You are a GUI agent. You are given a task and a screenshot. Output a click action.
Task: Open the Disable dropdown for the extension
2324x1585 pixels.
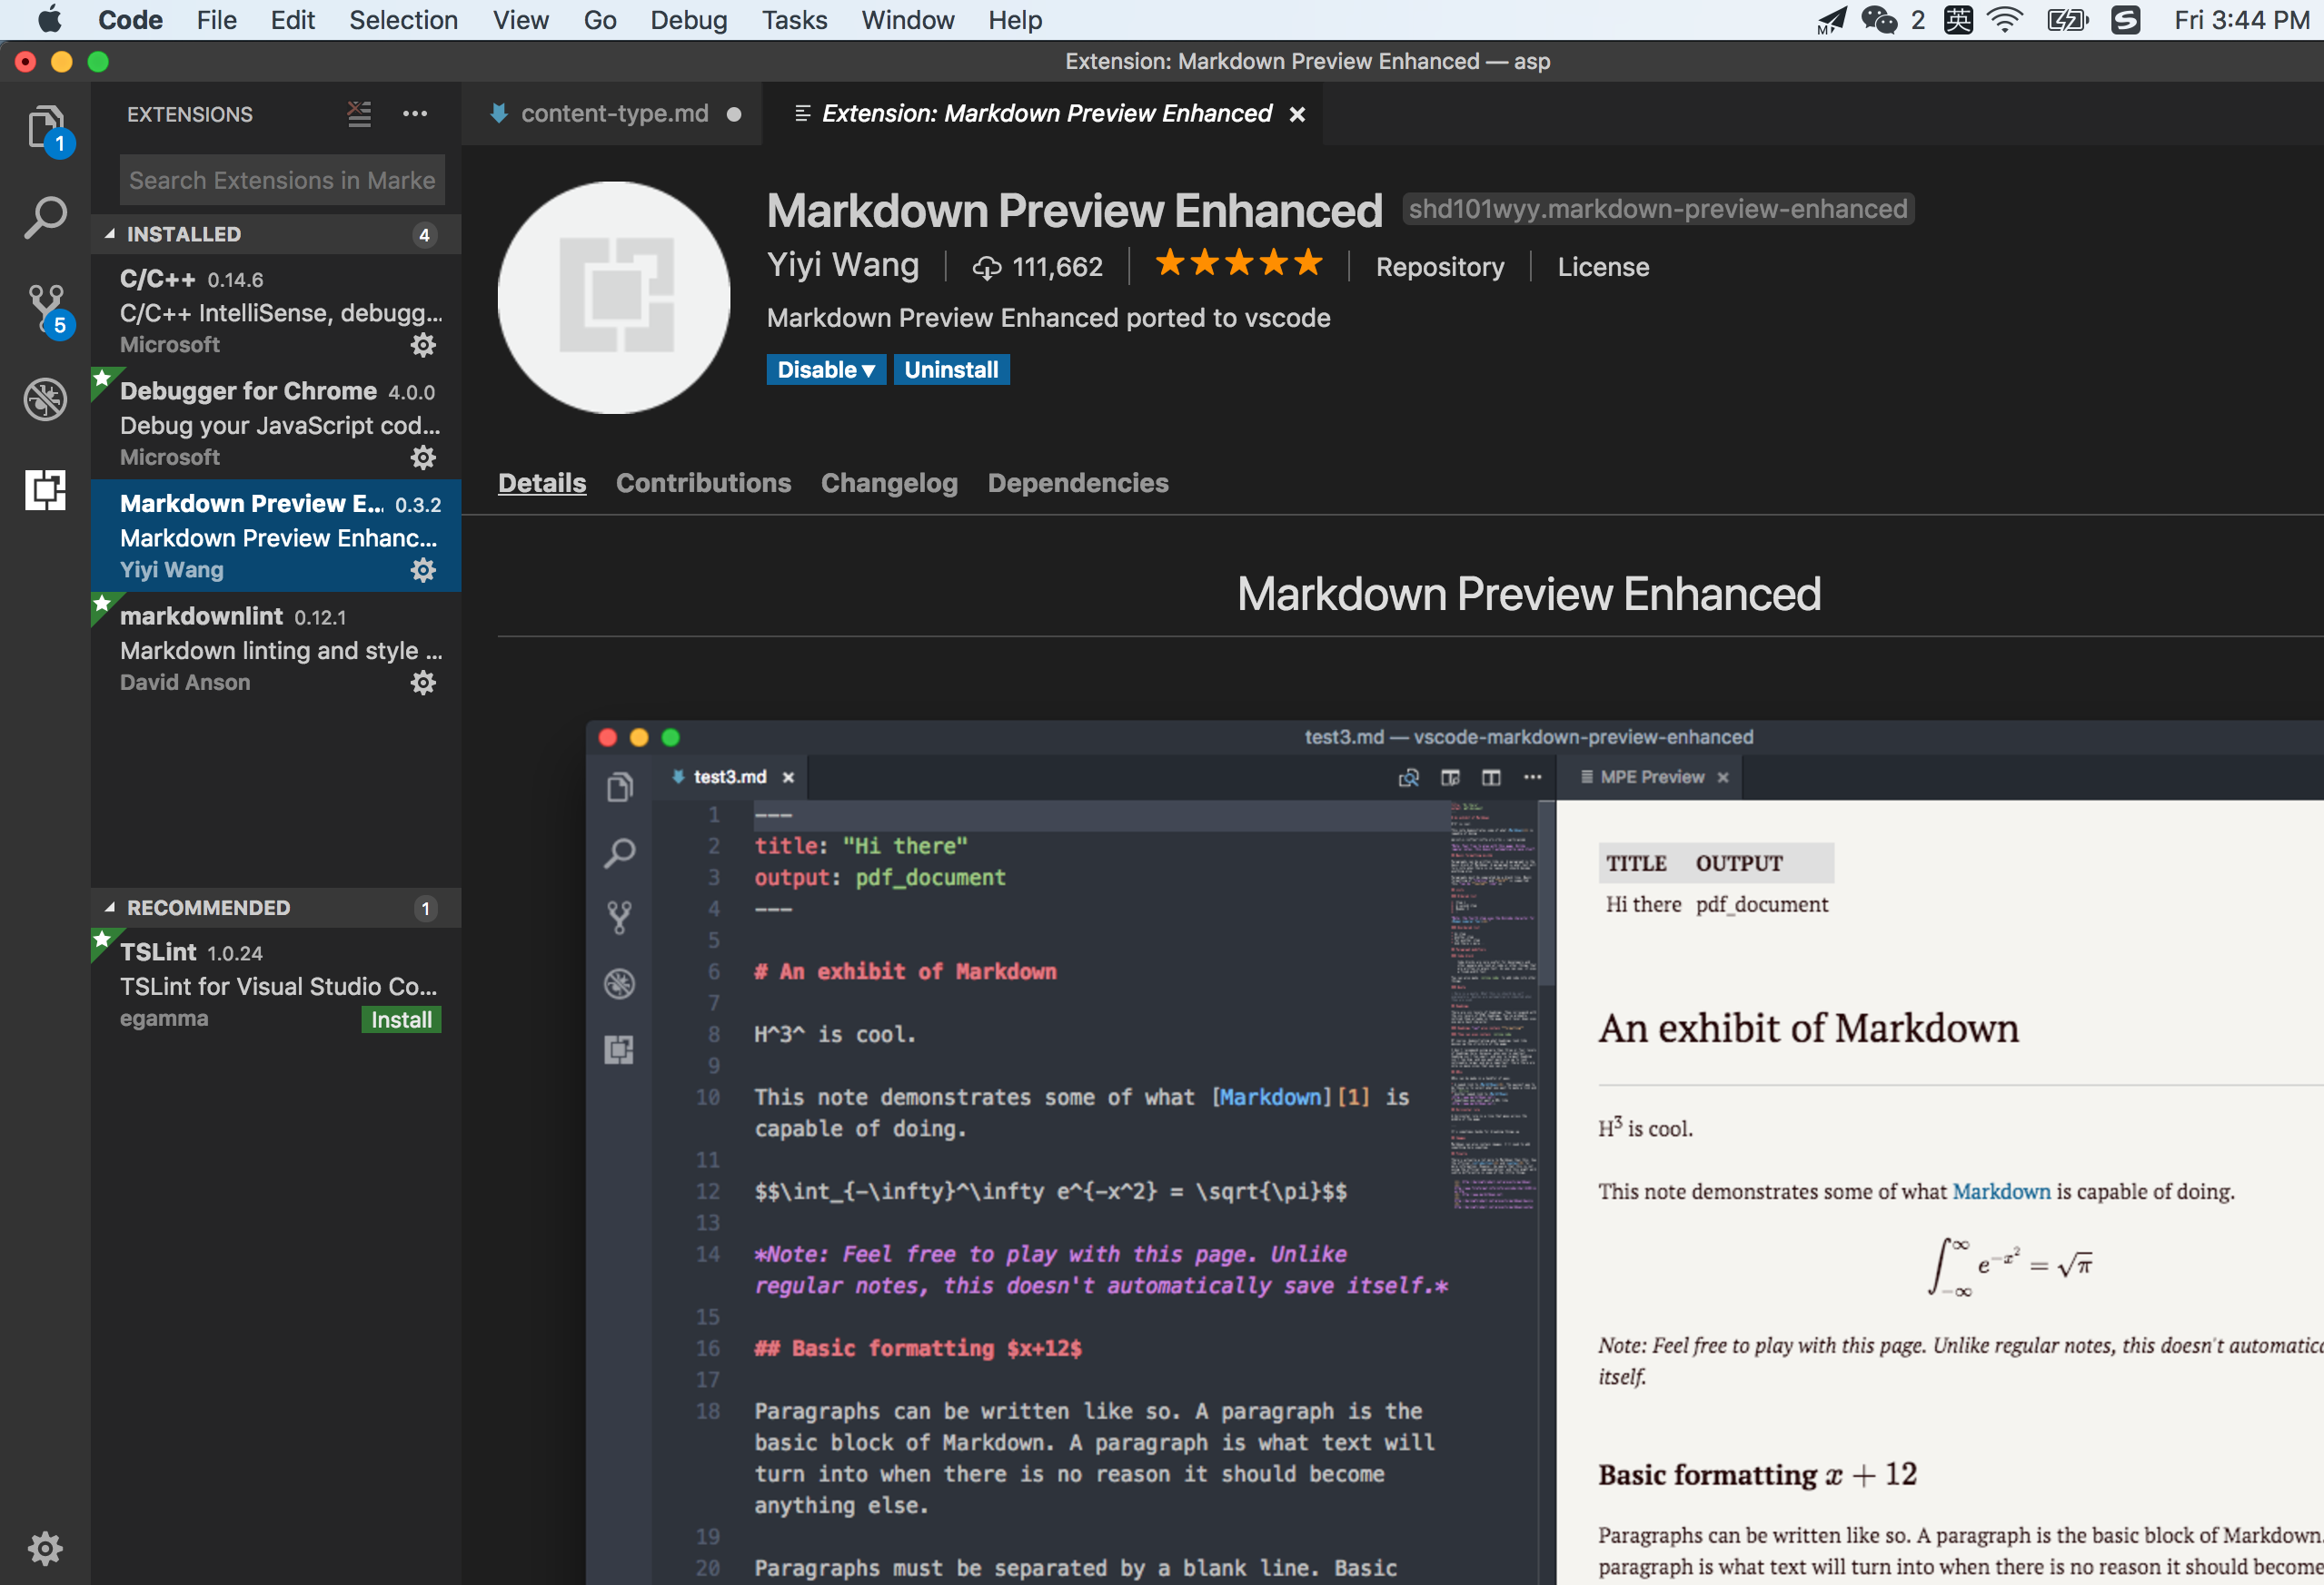click(826, 369)
